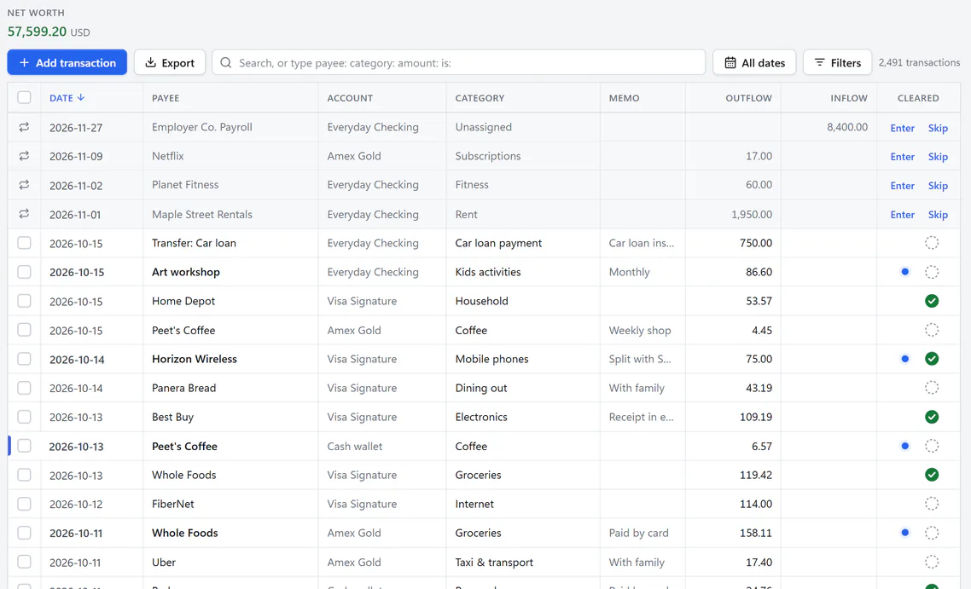Check the FiberNet row checkbox
The height and width of the screenshot is (589, 971).
coord(24,504)
